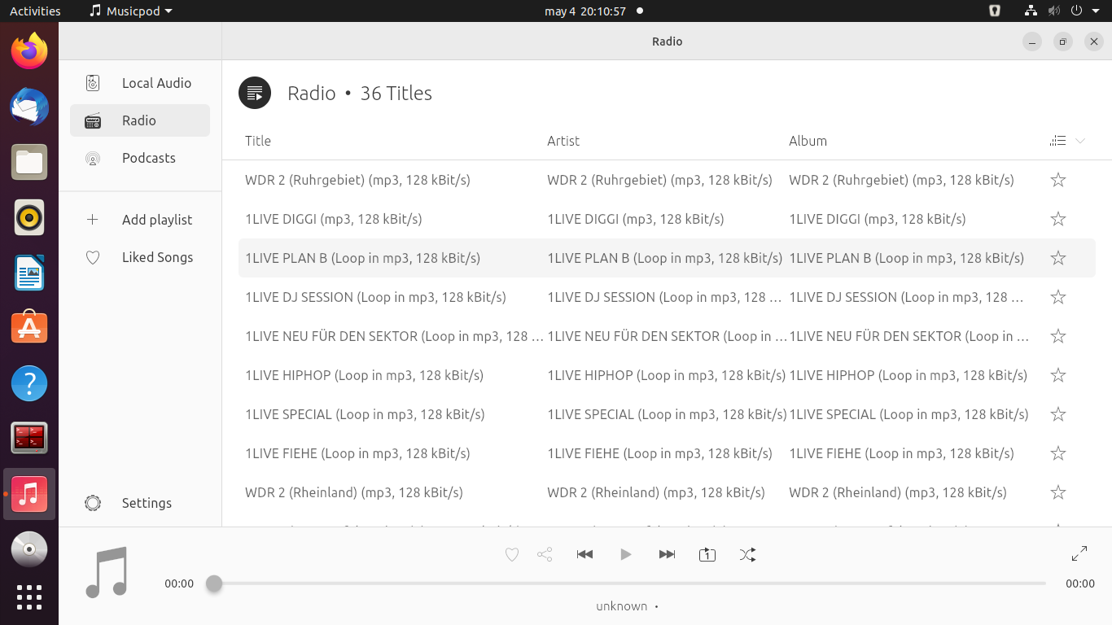Click 1LIVE DIGGI in Artist column
1112x625 pixels.
pos(636,219)
